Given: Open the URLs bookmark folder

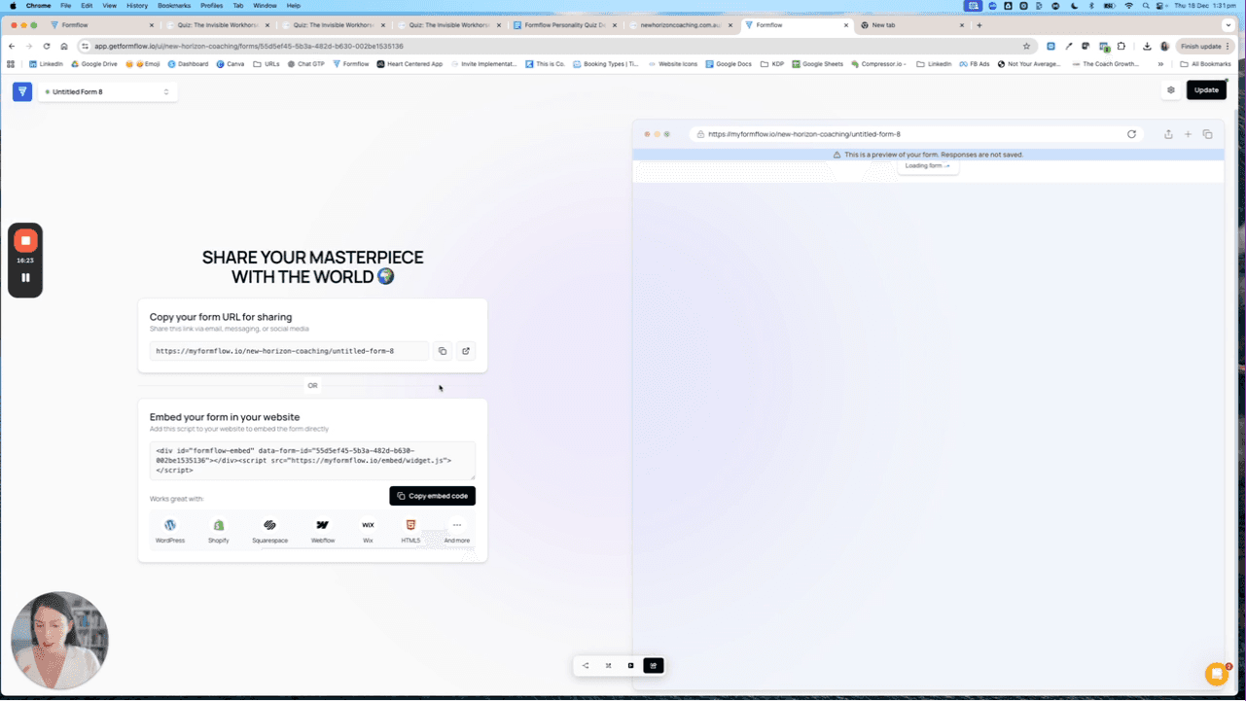Looking at the screenshot, I should coord(267,64).
